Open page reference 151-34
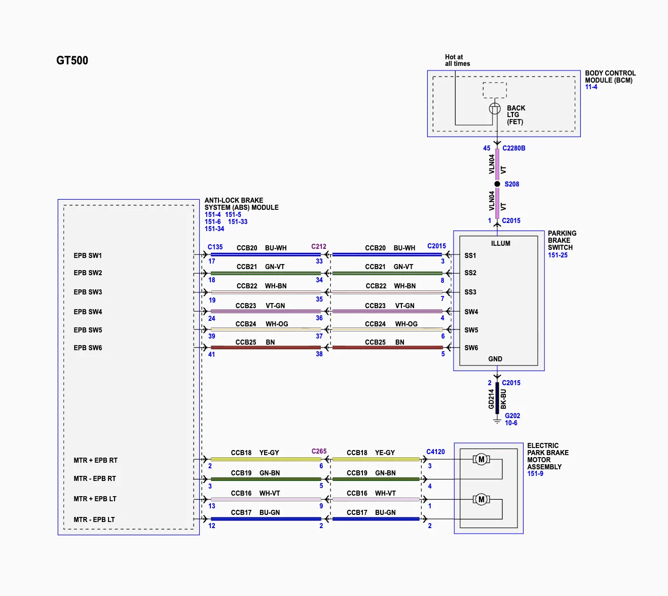 coord(214,229)
